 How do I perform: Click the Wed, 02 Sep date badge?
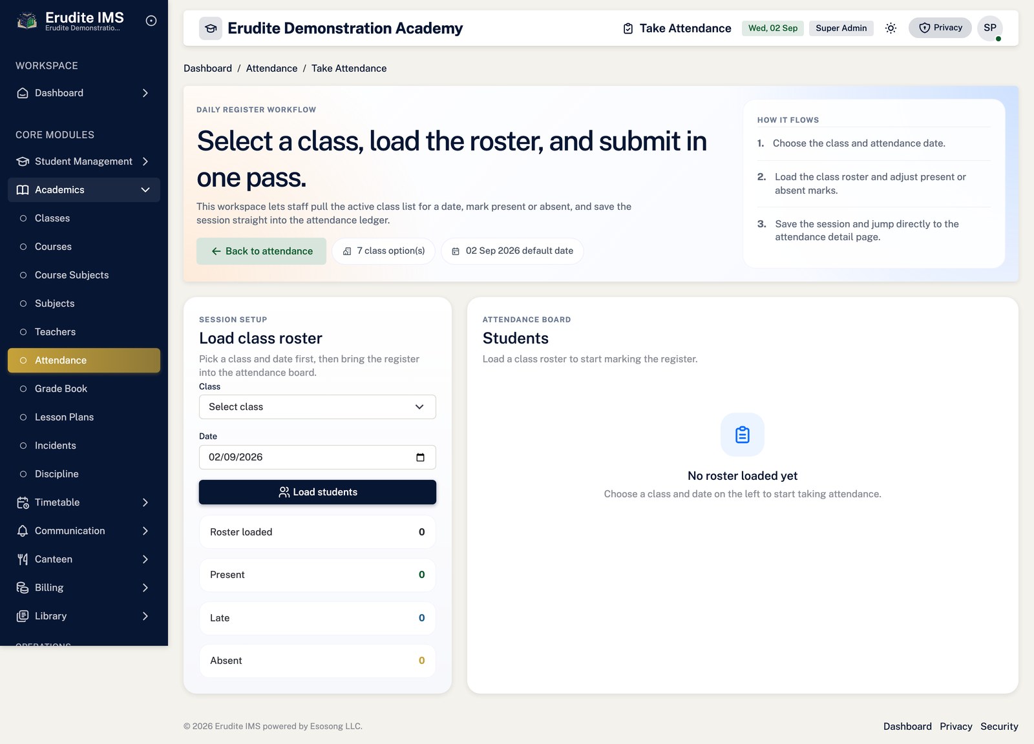click(773, 28)
